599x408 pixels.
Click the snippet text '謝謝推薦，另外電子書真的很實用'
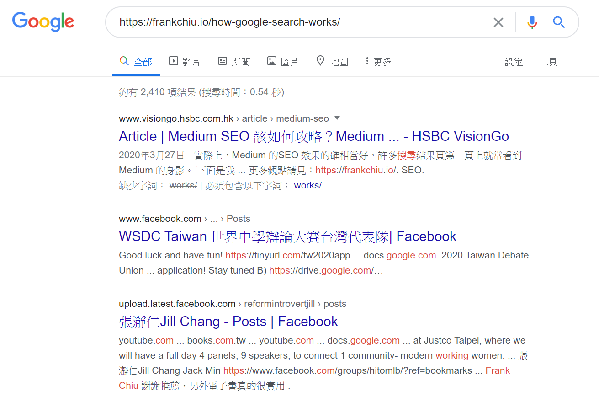point(213,386)
